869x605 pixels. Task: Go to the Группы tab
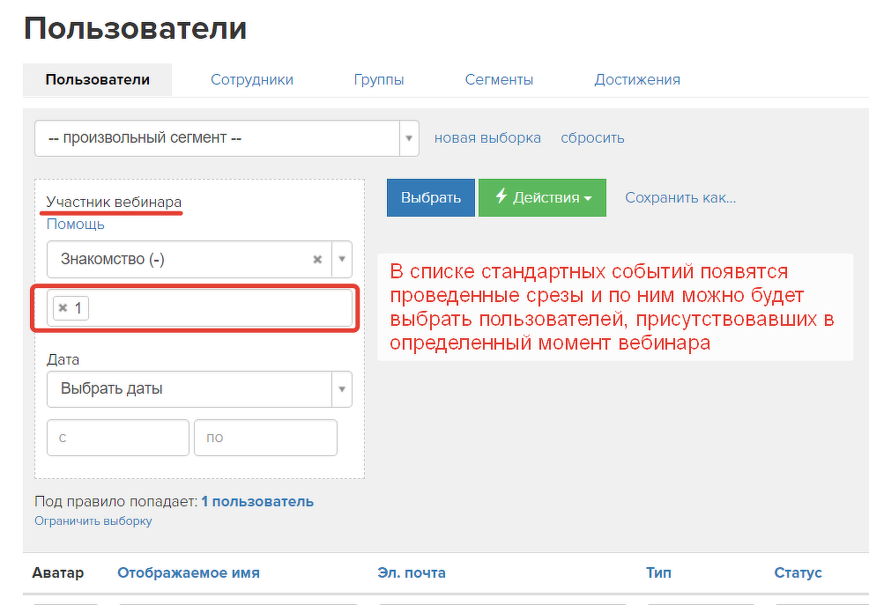379,80
